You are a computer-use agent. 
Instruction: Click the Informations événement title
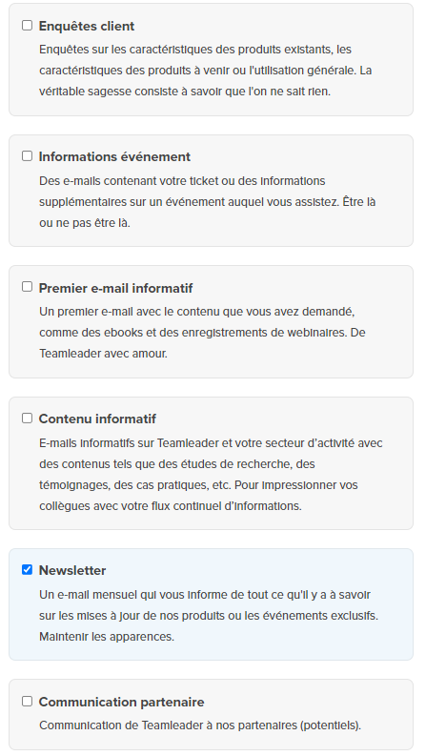(x=114, y=156)
